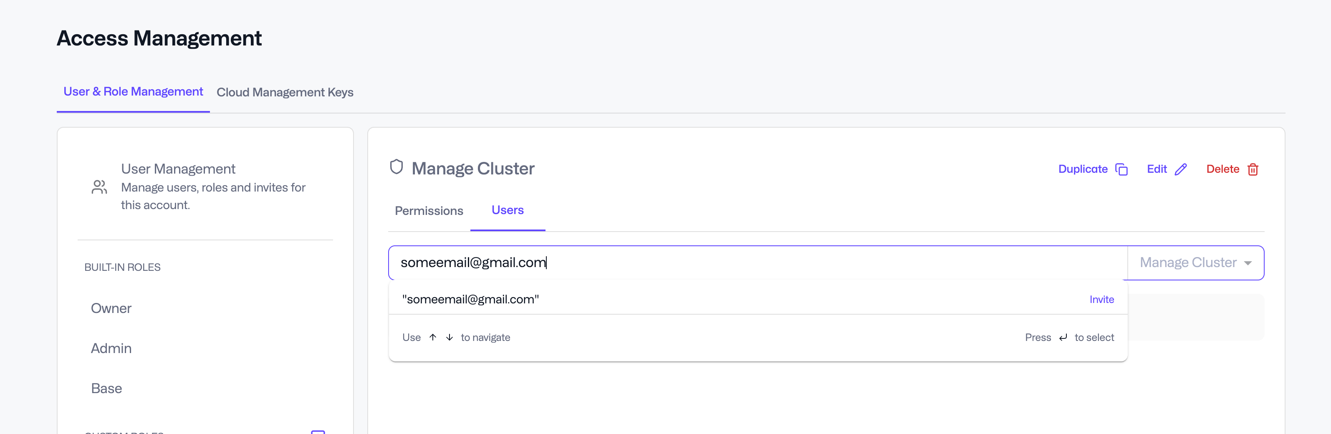Screen dimensions: 1331x434
Task: Click the up arrow navigation hint icon
Action: pyautogui.click(x=433, y=337)
